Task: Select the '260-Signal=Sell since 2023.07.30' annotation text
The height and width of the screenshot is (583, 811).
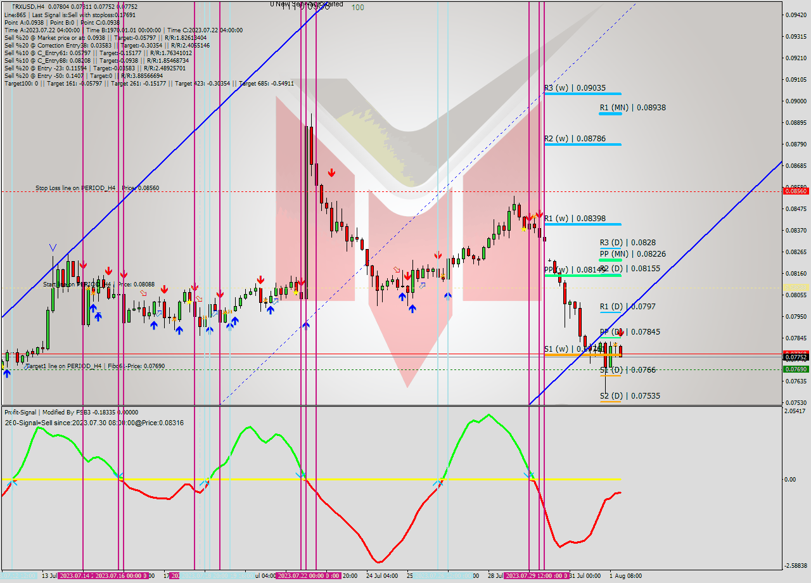Action: coord(93,423)
